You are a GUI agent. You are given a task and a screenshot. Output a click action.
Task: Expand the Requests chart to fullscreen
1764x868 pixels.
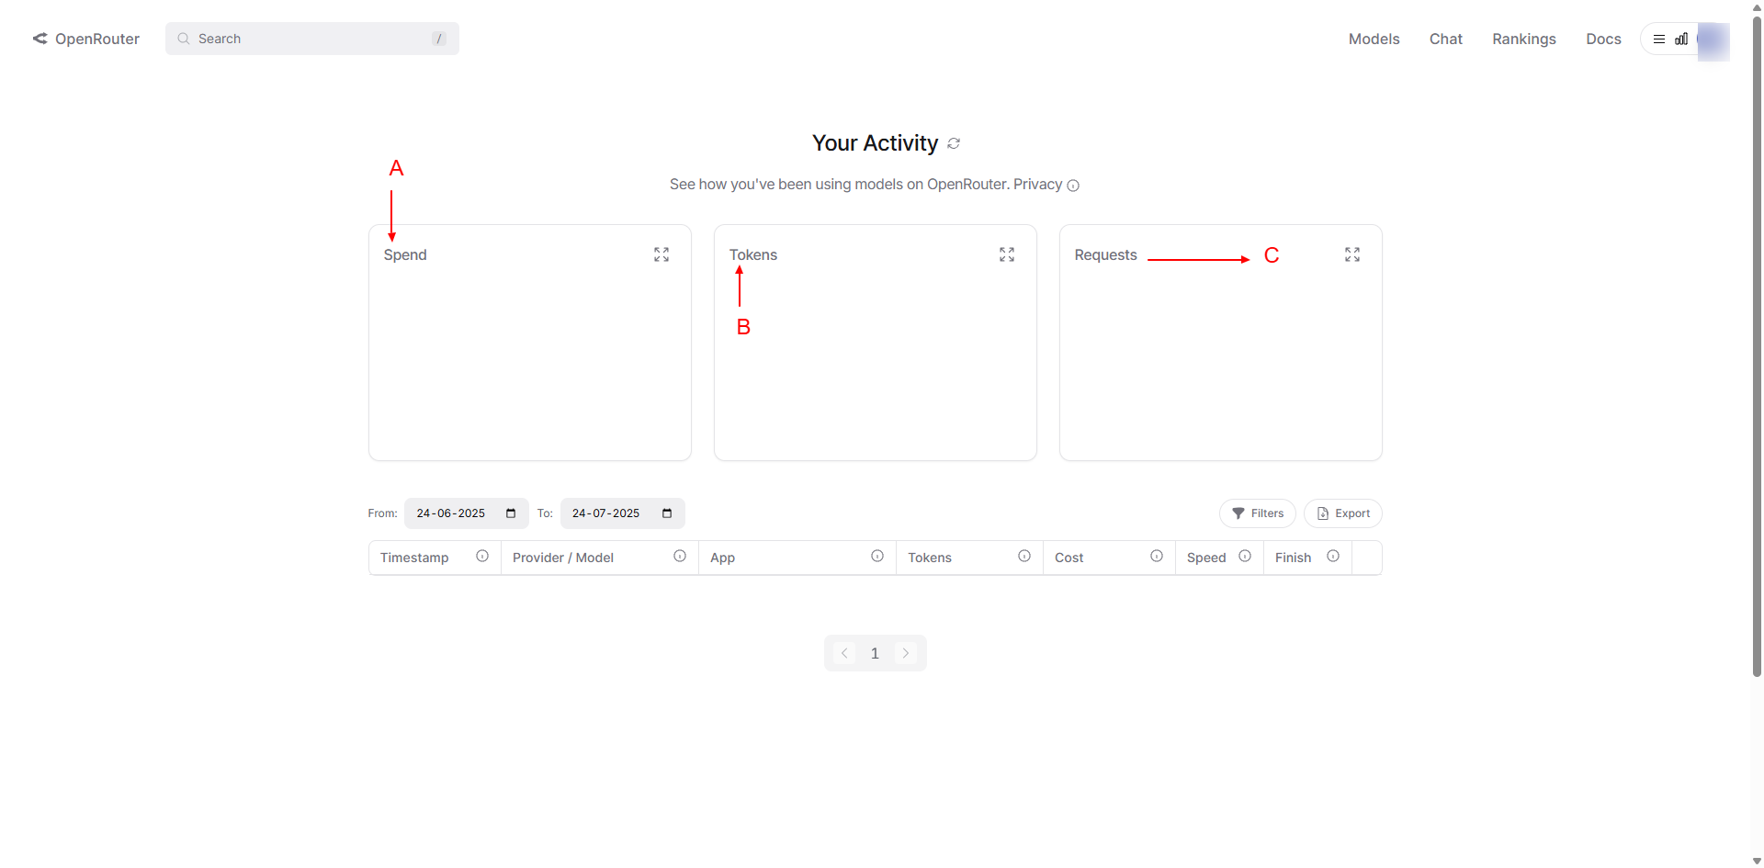coord(1352,254)
